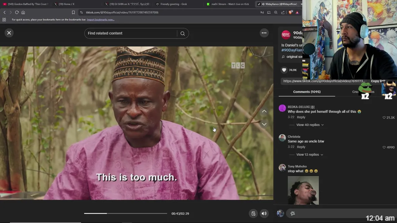Click the Copy link button
The image size is (397, 223).
tap(378, 81)
